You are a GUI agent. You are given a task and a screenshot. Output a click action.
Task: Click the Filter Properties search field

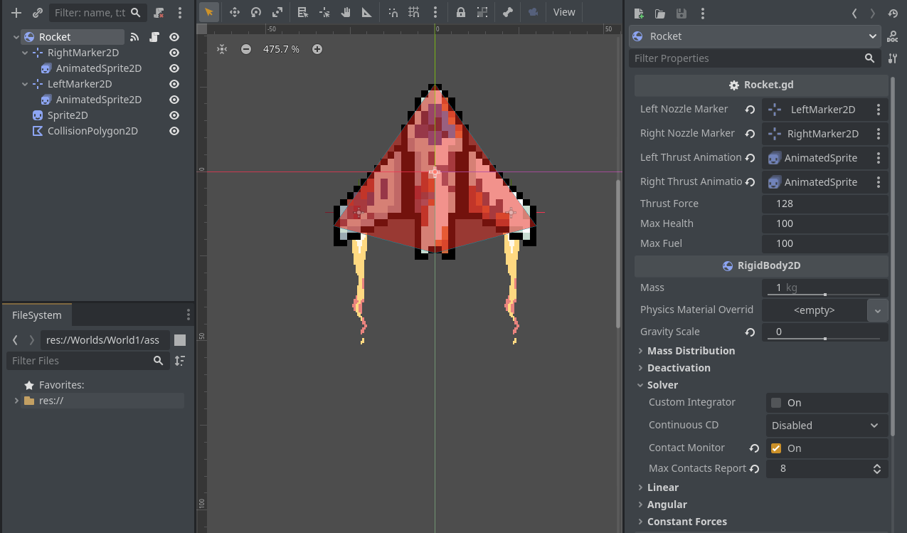pyautogui.click(x=747, y=58)
